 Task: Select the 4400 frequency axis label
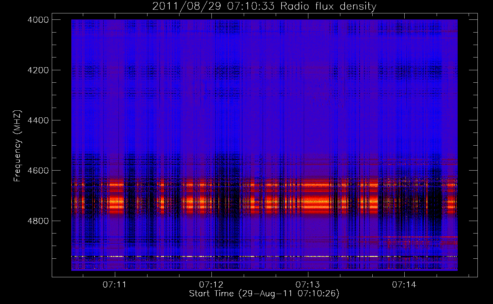click(38, 120)
